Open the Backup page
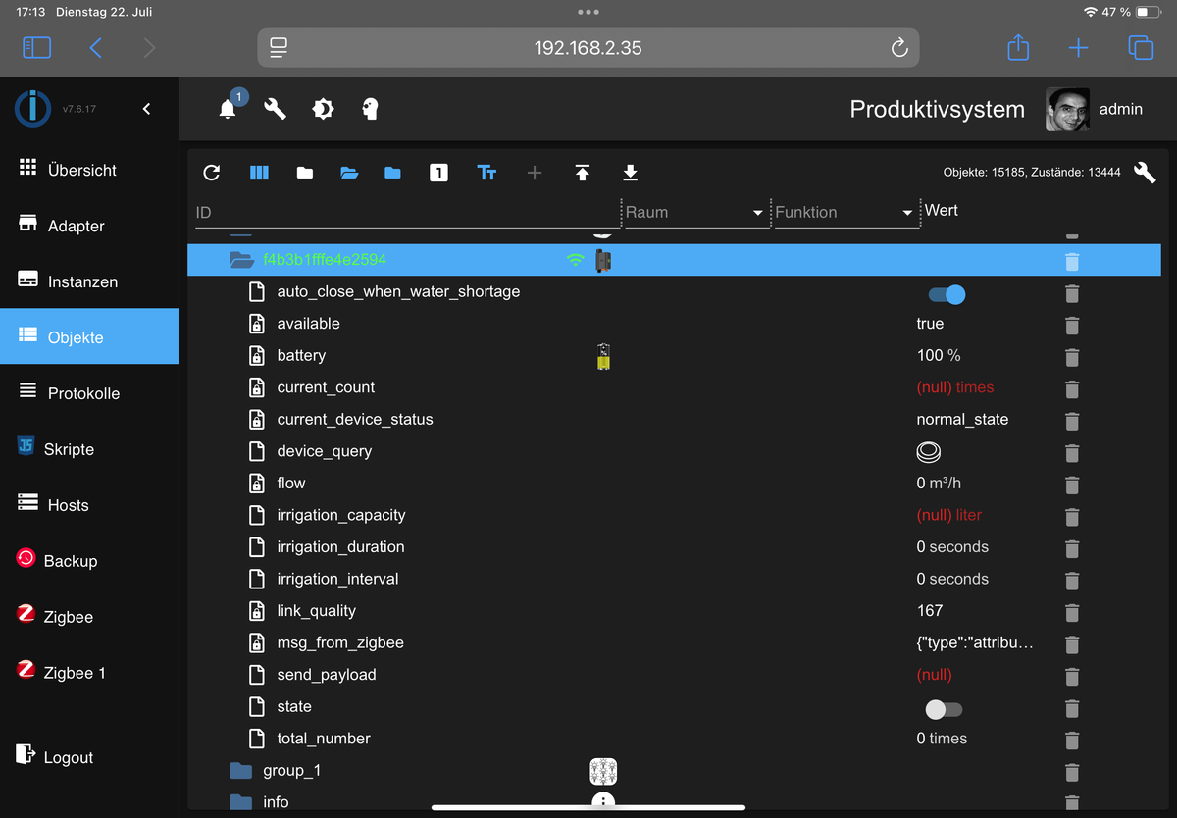 click(x=89, y=561)
